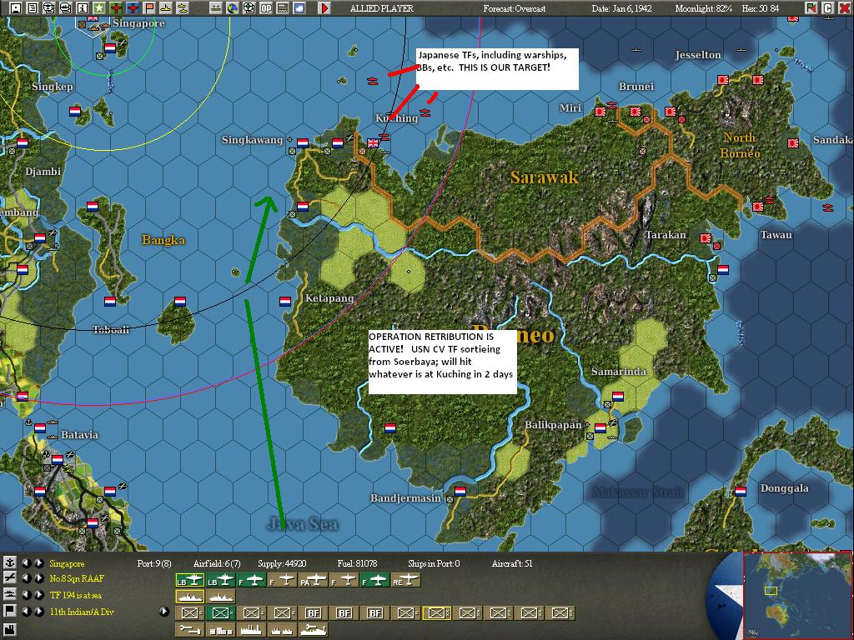Select the yellow-outlined LB bomber unit
854x640 pixels.
pyautogui.click(x=190, y=580)
